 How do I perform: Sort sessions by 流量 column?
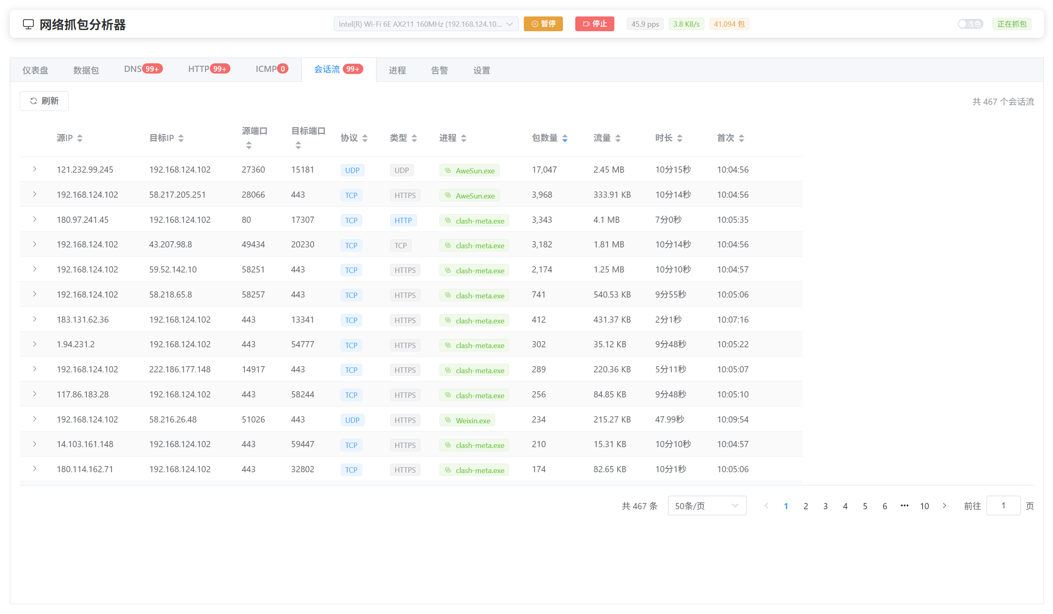click(618, 138)
